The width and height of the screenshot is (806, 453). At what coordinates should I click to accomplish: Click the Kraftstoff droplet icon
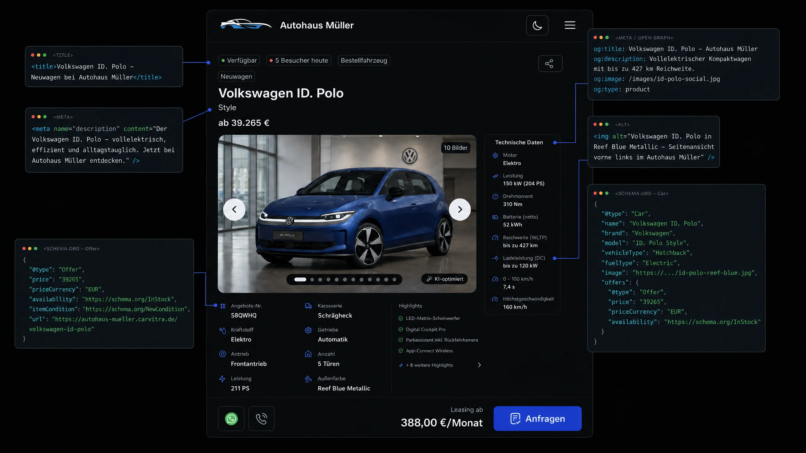click(223, 330)
